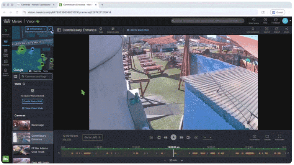This screenshot has height=165, width=294.
Task: Step to the next frame
Action: tap(188, 137)
